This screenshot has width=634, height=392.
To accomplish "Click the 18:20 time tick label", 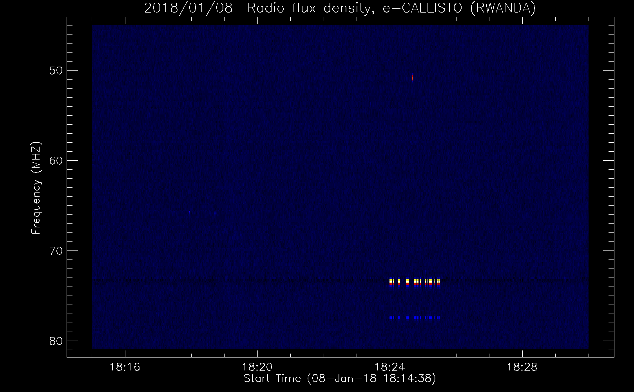I will click(x=257, y=367).
